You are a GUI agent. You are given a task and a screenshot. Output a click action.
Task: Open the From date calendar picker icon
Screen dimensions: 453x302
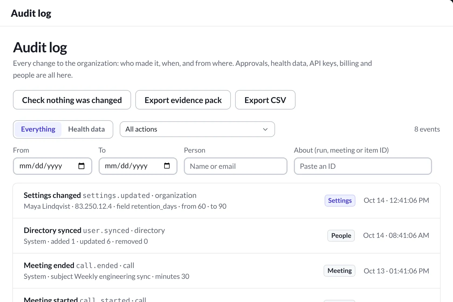coord(81,166)
